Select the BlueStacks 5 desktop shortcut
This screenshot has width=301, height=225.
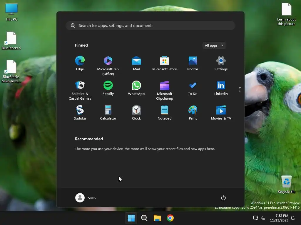11,41
